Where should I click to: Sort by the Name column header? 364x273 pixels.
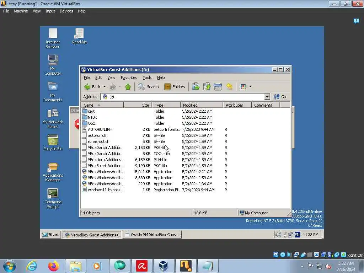pos(102,105)
